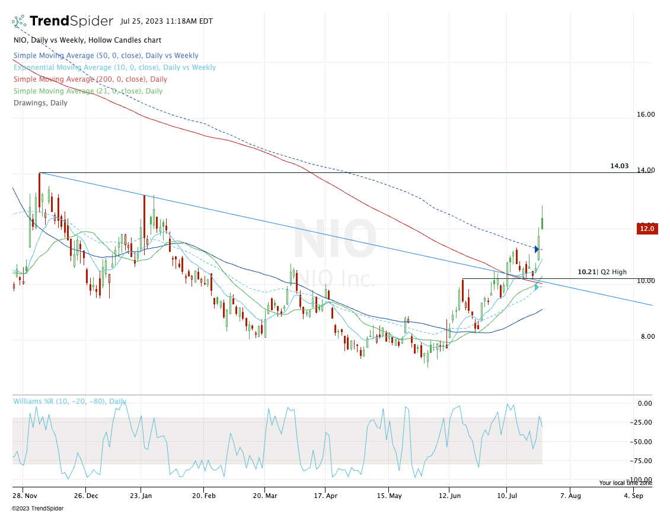Click the timestamp Jul 25, 2023 11:18AM EDT

[167, 21]
